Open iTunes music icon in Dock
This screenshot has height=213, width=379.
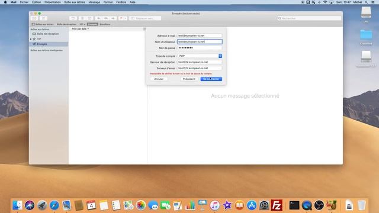coord(214,205)
